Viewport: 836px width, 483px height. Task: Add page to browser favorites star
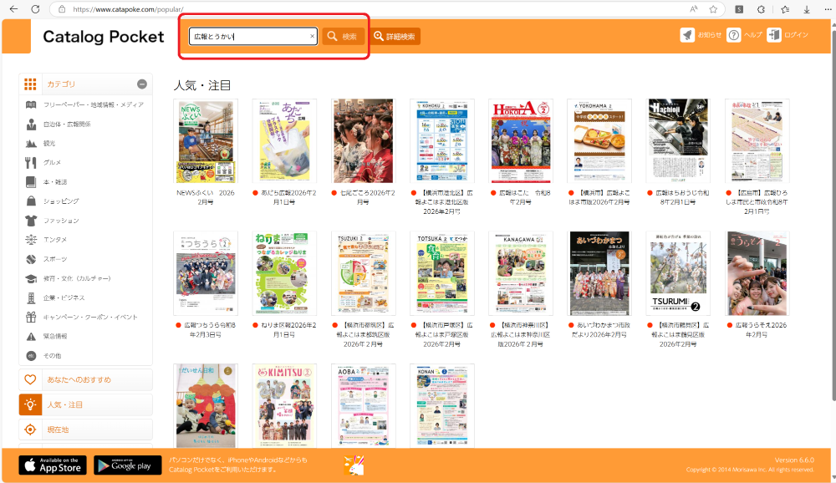coord(713,9)
